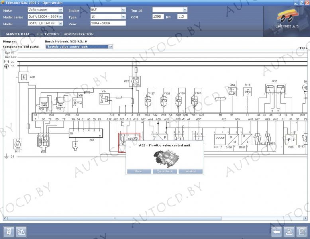This screenshot has width=310, height=239.
Task: Click the CCM field showing 1598
Action: tap(158, 16)
